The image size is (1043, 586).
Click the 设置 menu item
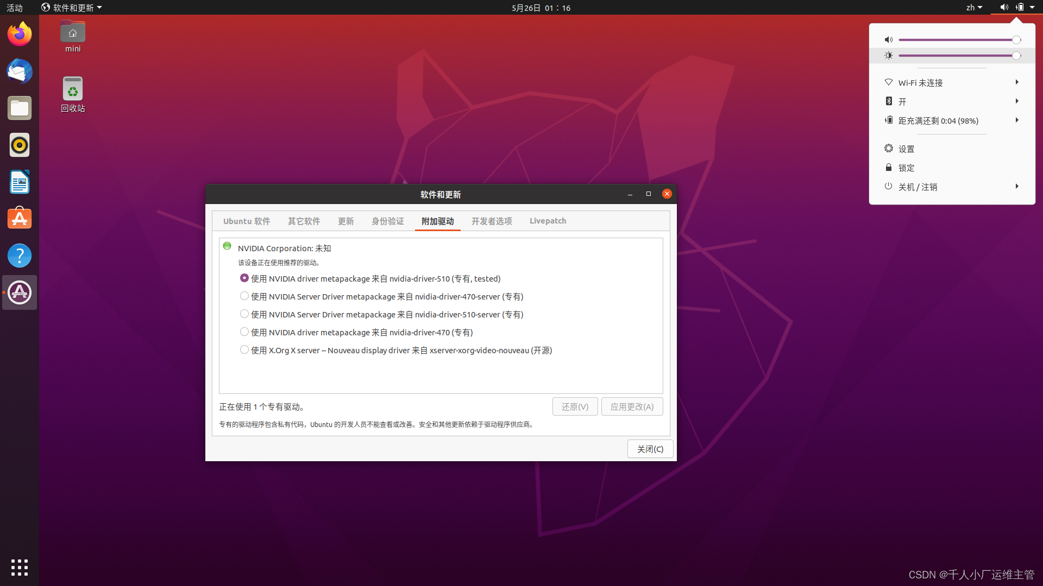906,148
